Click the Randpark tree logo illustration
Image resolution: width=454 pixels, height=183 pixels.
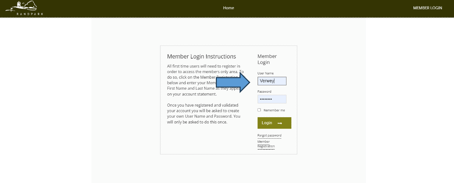[x=22, y=6]
